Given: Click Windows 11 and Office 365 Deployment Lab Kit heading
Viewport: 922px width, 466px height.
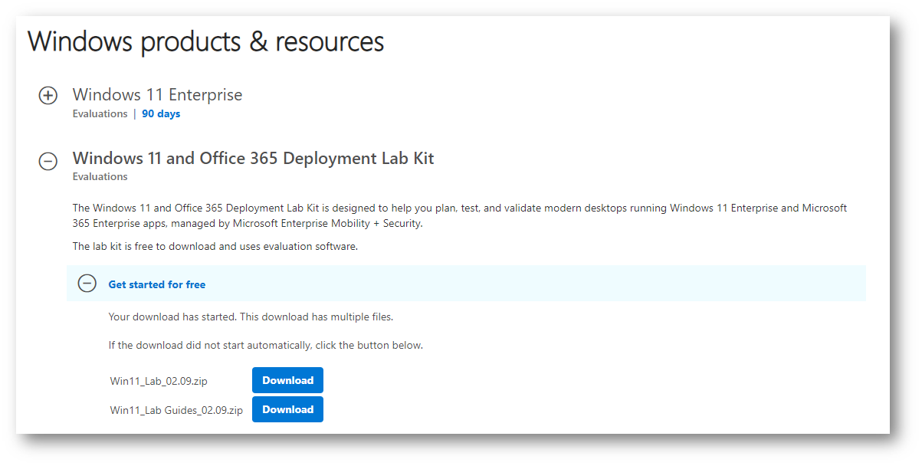Looking at the screenshot, I should (253, 159).
